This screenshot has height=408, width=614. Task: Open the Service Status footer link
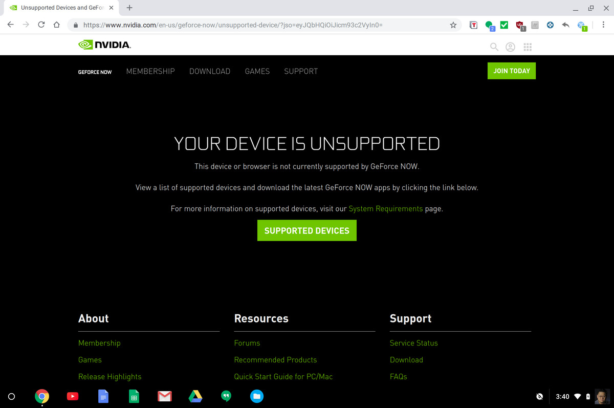point(414,343)
